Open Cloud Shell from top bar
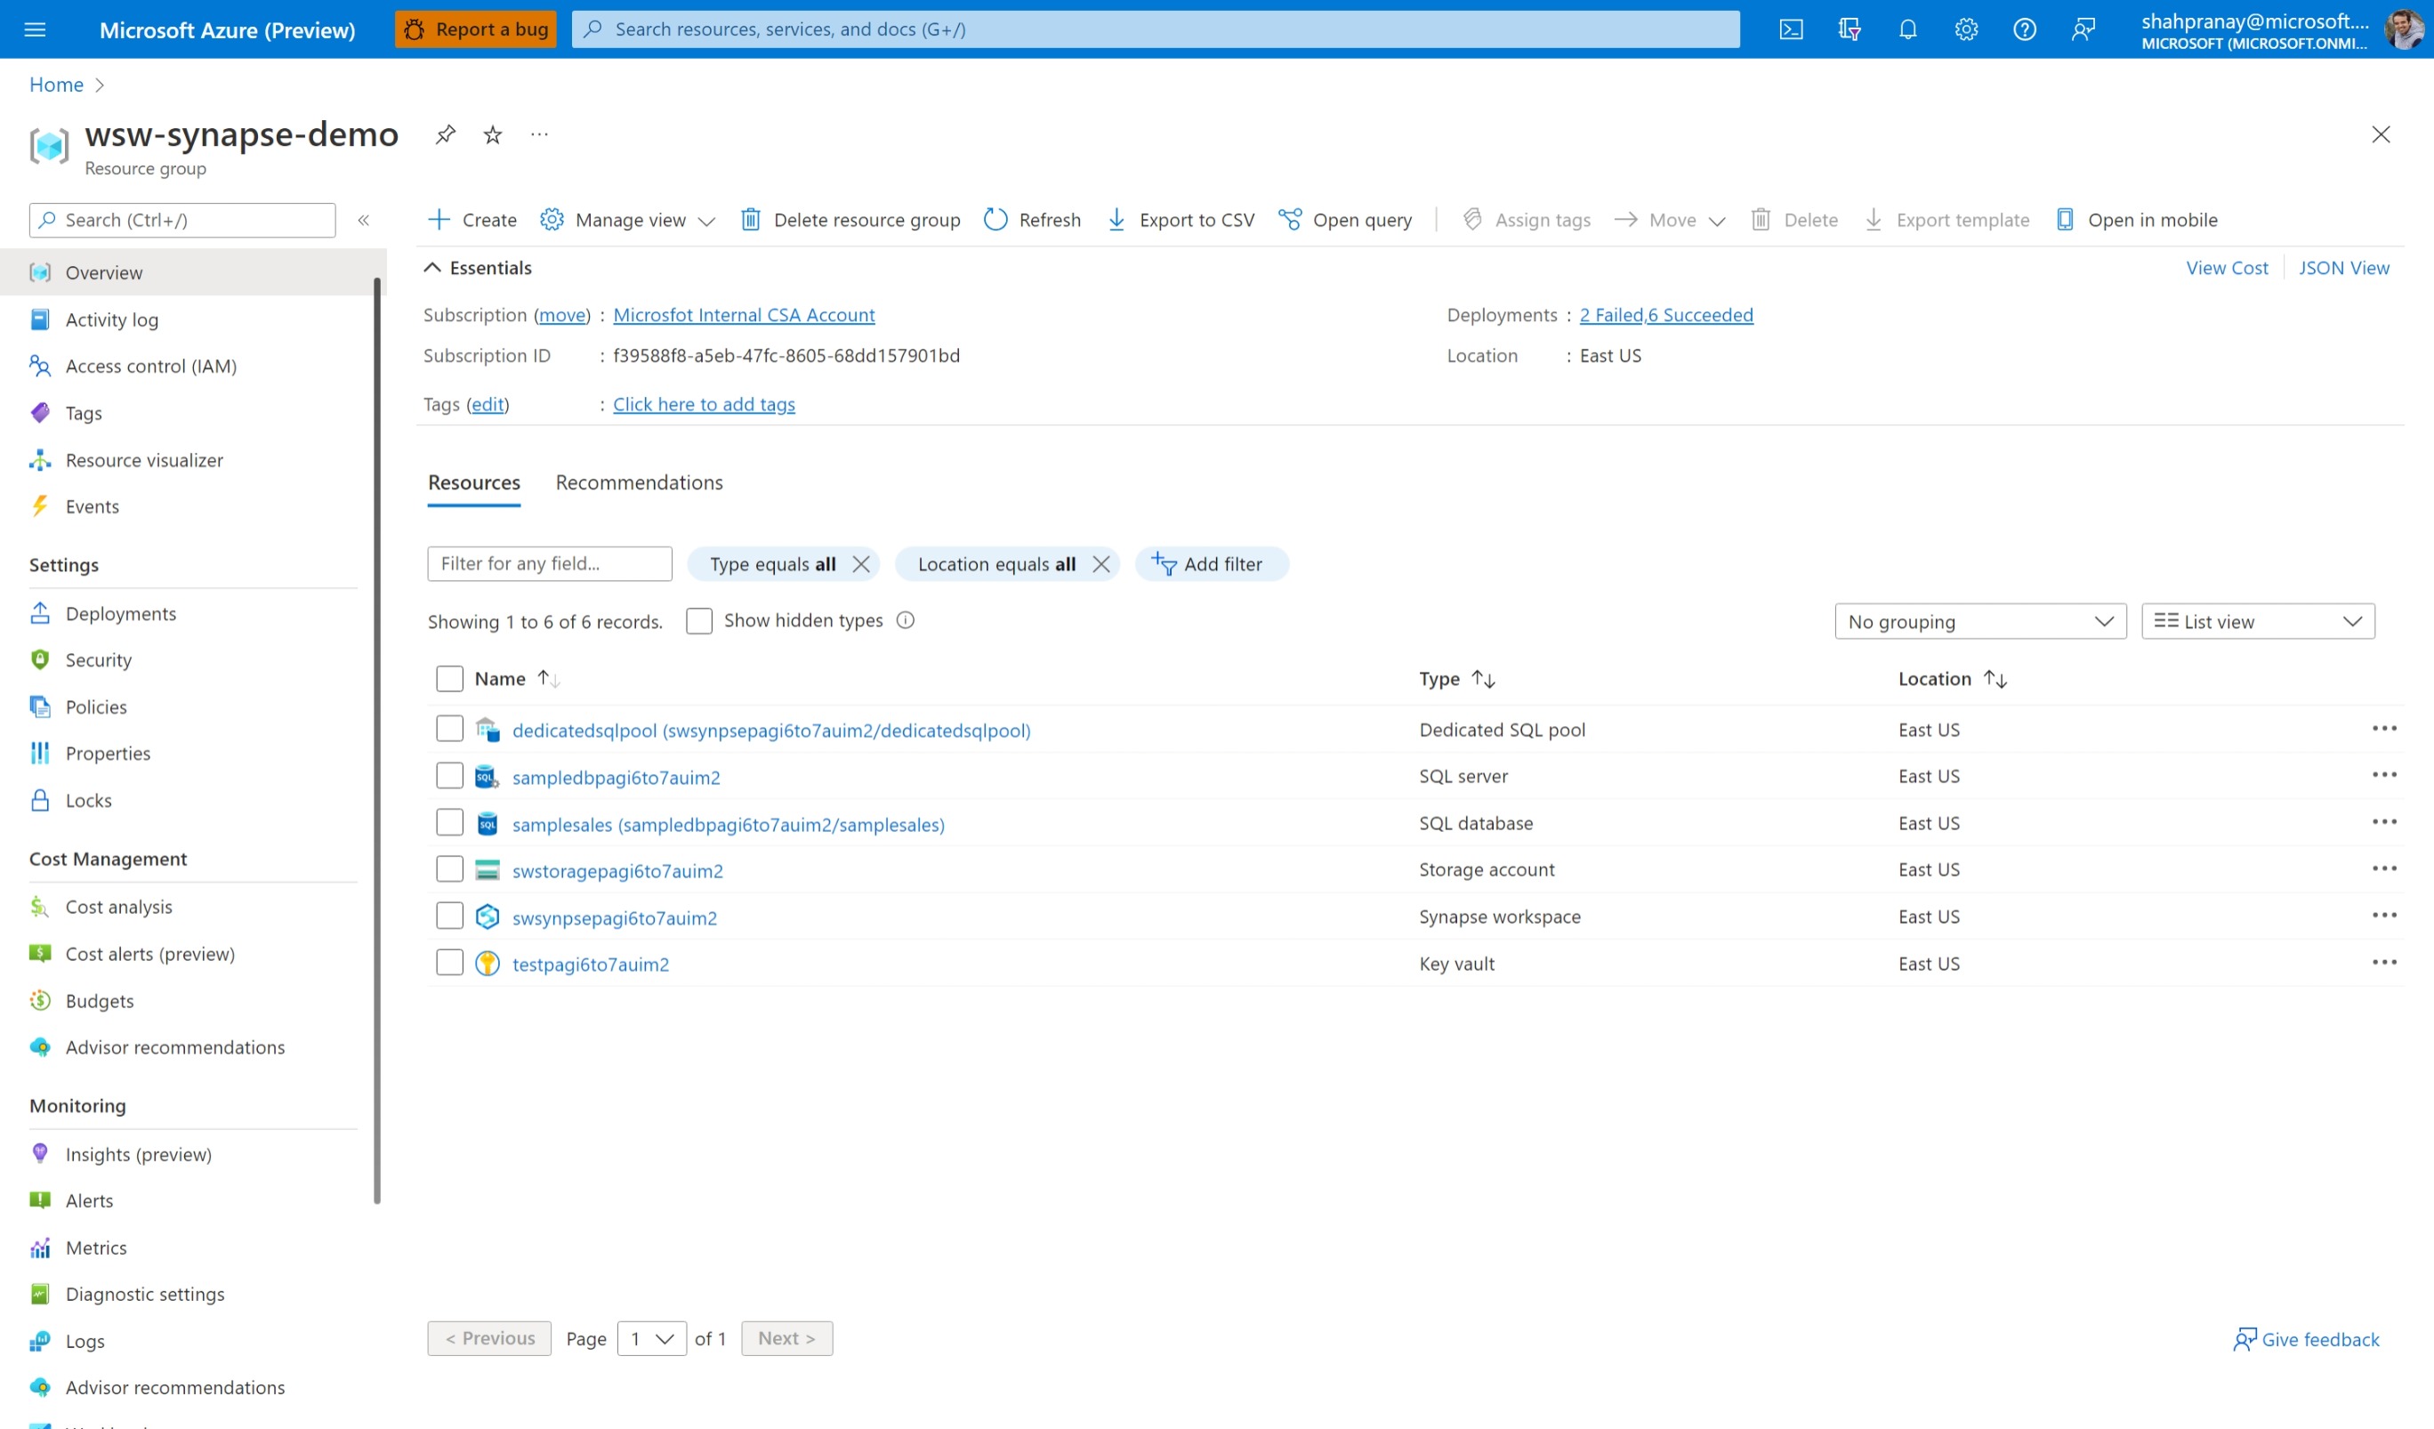The image size is (2434, 1429). click(1791, 29)
